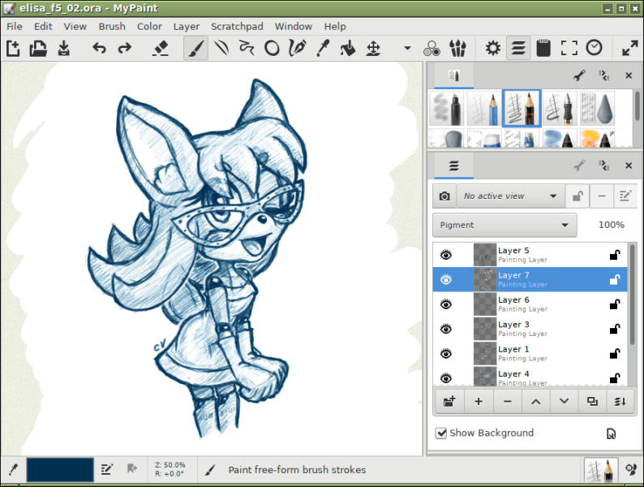Select the lines and curves tool
644x487 pixels.
tap(221, 48)
